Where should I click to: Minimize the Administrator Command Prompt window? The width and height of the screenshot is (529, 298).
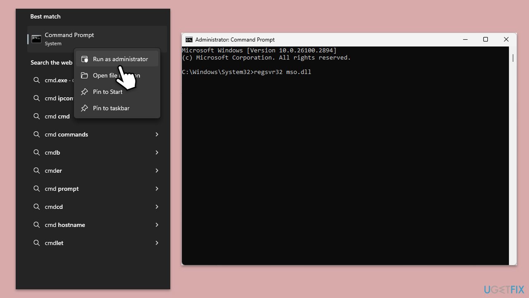[x=465, y=40]
